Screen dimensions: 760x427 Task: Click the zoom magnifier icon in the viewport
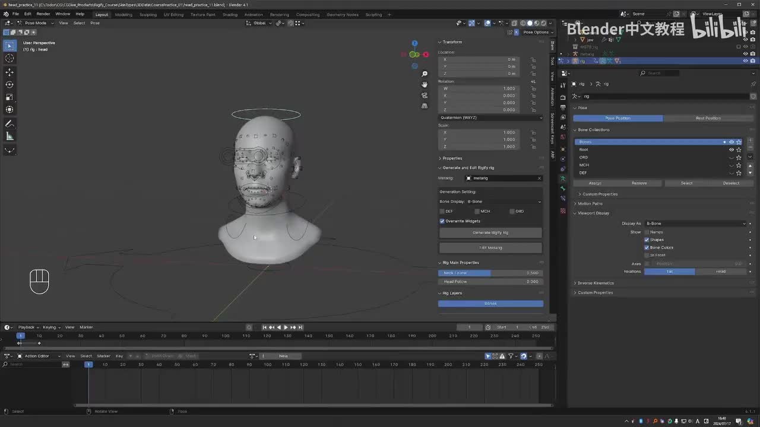[x=425, y=74]
